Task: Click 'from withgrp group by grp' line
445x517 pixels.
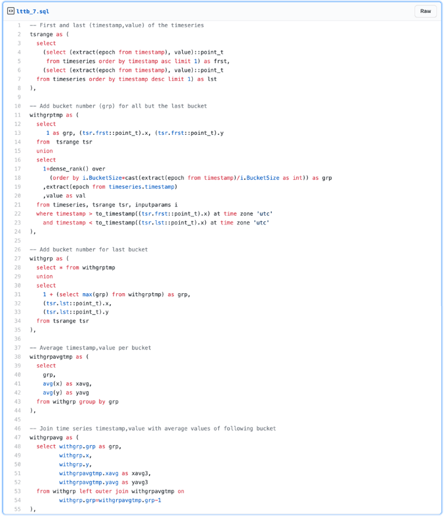Action: click(x=77, y=401)
